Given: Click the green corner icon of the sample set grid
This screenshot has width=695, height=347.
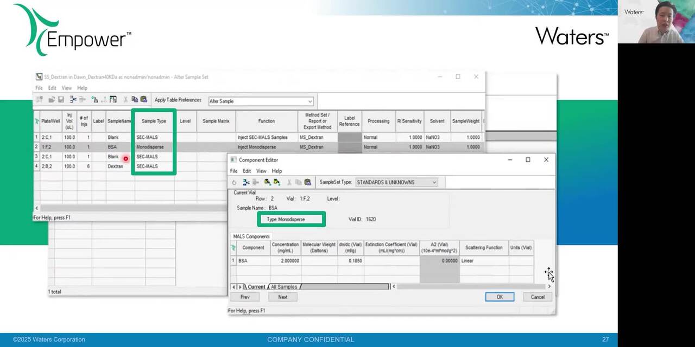Looking at the screenshot, I should click(36, 121).
